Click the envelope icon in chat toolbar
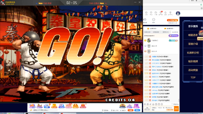This screenshot has width=203, height=114. [148, 104]
